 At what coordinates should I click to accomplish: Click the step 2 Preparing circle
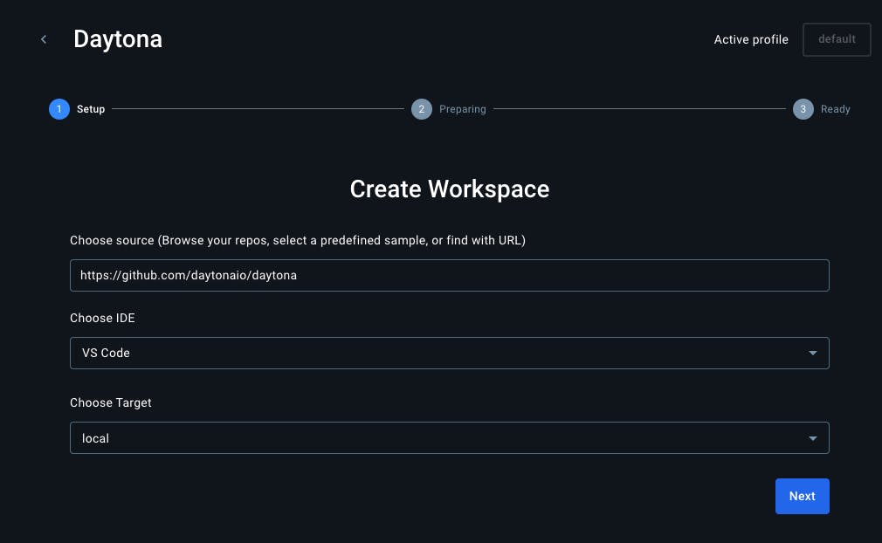[x=421, y=109]
